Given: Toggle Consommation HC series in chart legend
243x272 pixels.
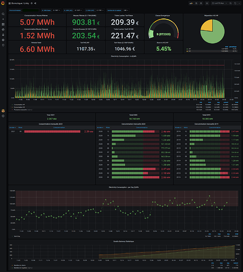Looking at the screenshot, I should 19,107.
